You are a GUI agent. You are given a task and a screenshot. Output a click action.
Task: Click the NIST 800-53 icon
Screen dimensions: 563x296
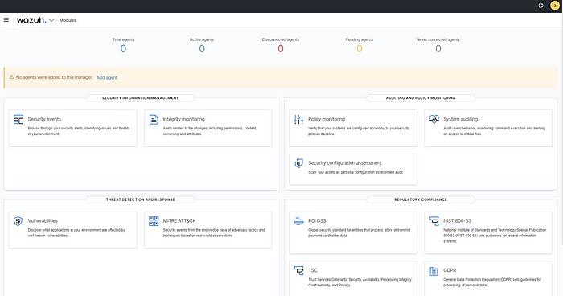pos(434,221)
